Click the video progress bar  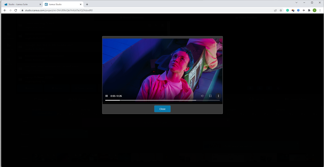coord(162,100)
